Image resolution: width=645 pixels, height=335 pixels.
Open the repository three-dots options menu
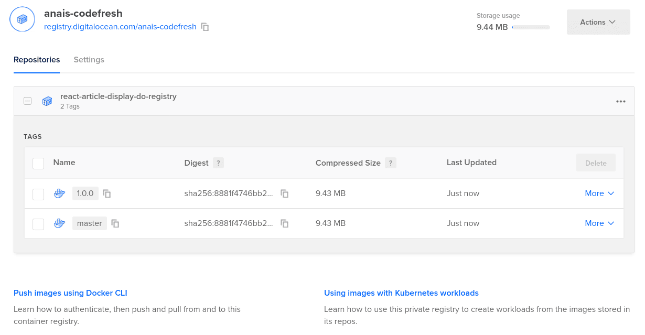(621, 101)
